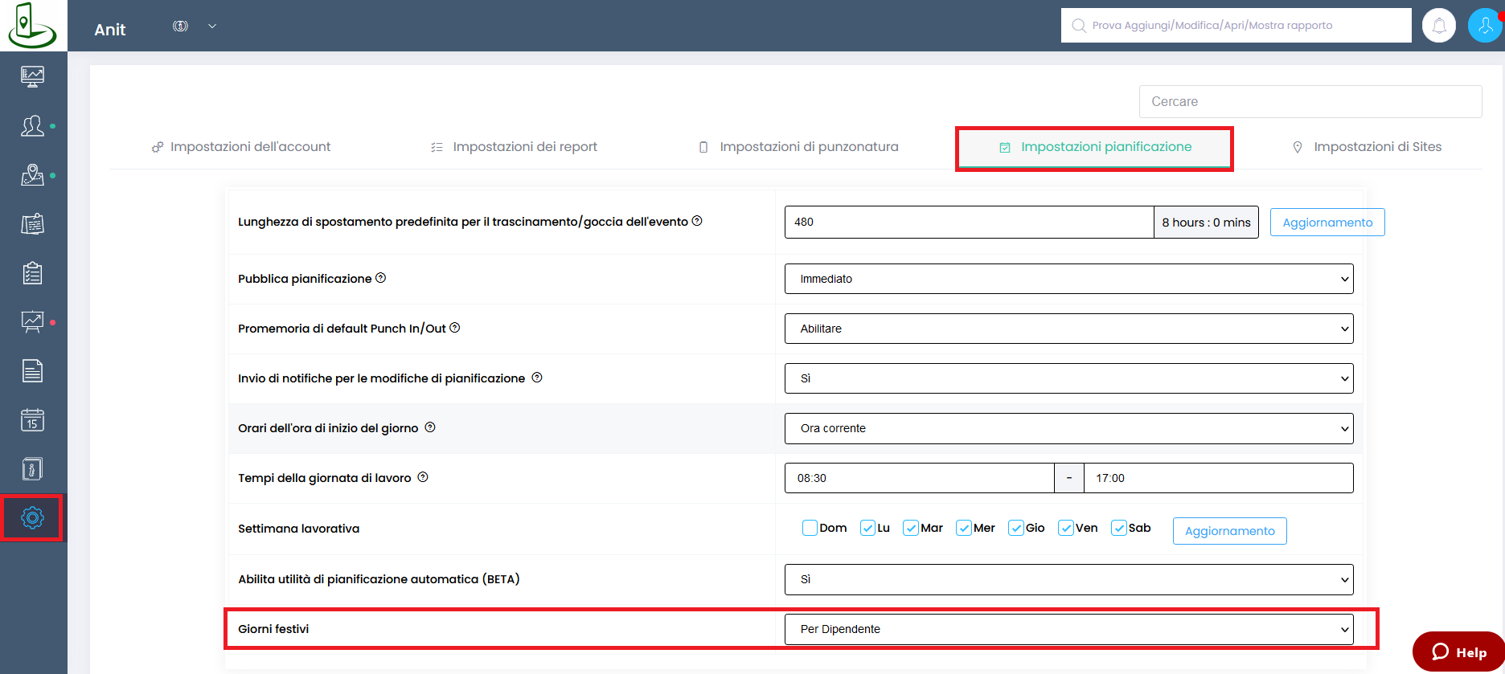The image size is (1505, 674).
Task: Click the 8 hours : 0 mins label
Action: pyautogui.click(x=1206, y=223)
